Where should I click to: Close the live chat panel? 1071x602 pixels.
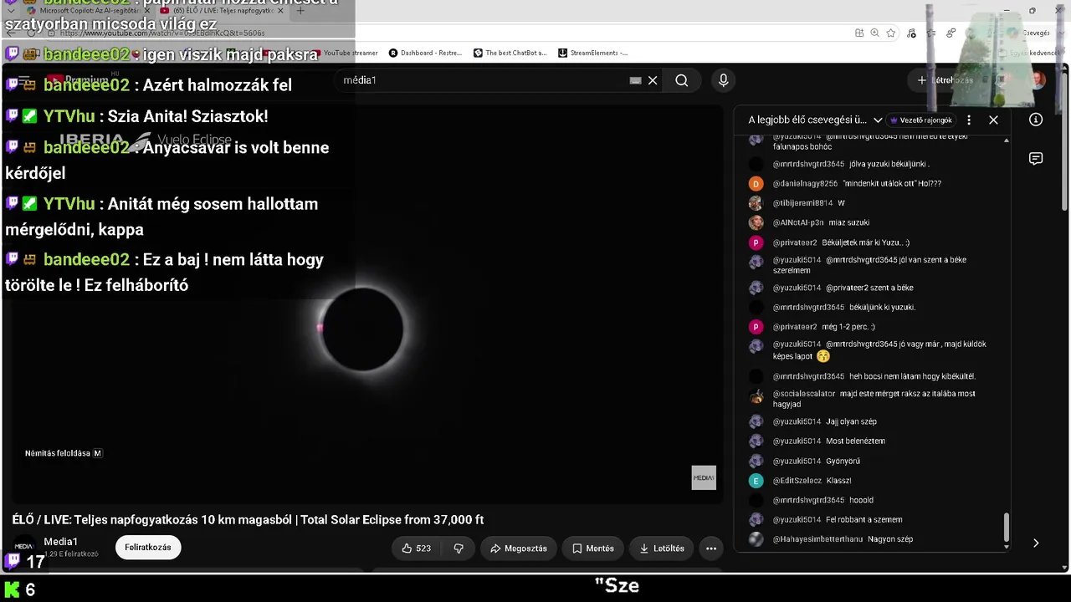pyautogui.click(x=993, y=120)
